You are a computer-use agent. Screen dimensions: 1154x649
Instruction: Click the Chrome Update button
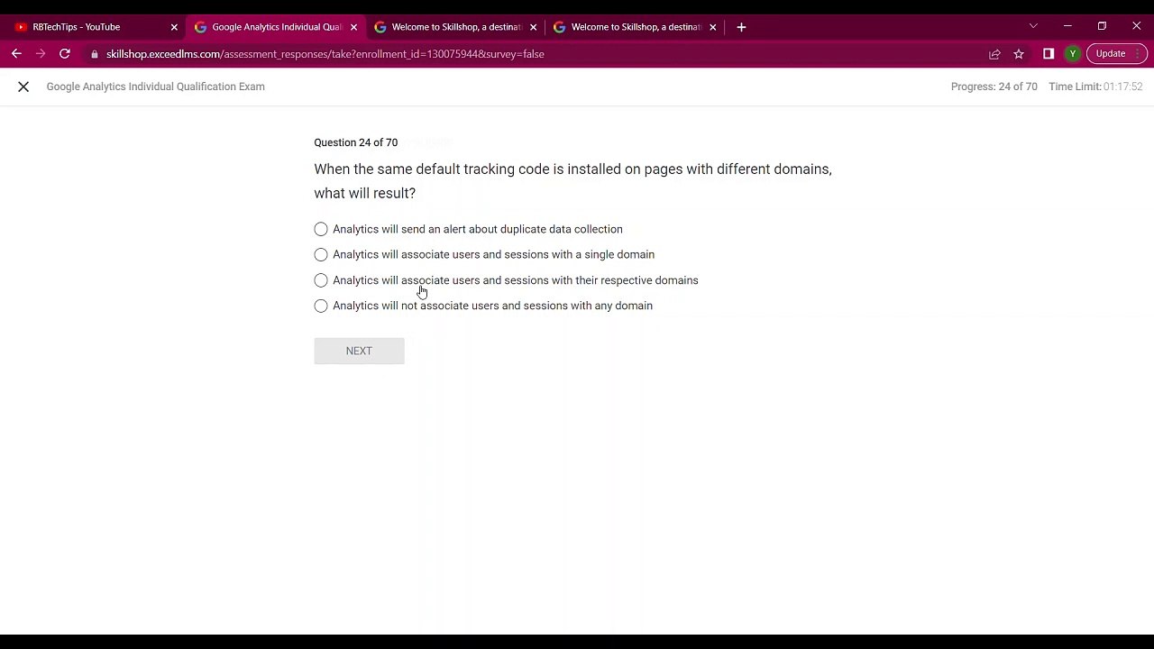(1117, 54)
